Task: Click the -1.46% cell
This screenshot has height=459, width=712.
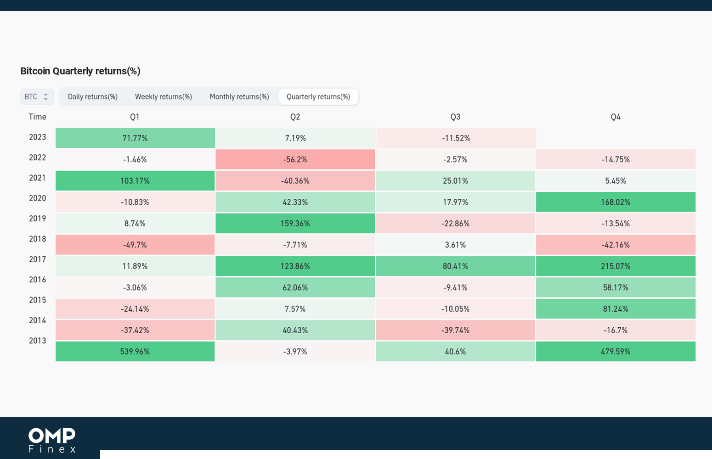Action: click(x=135, y=159)
